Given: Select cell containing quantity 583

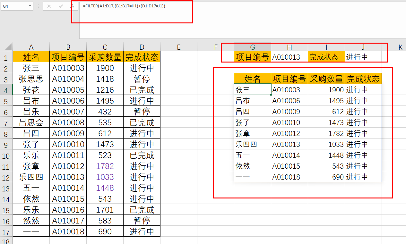Looking at the screenshot, I should point(105,221).
